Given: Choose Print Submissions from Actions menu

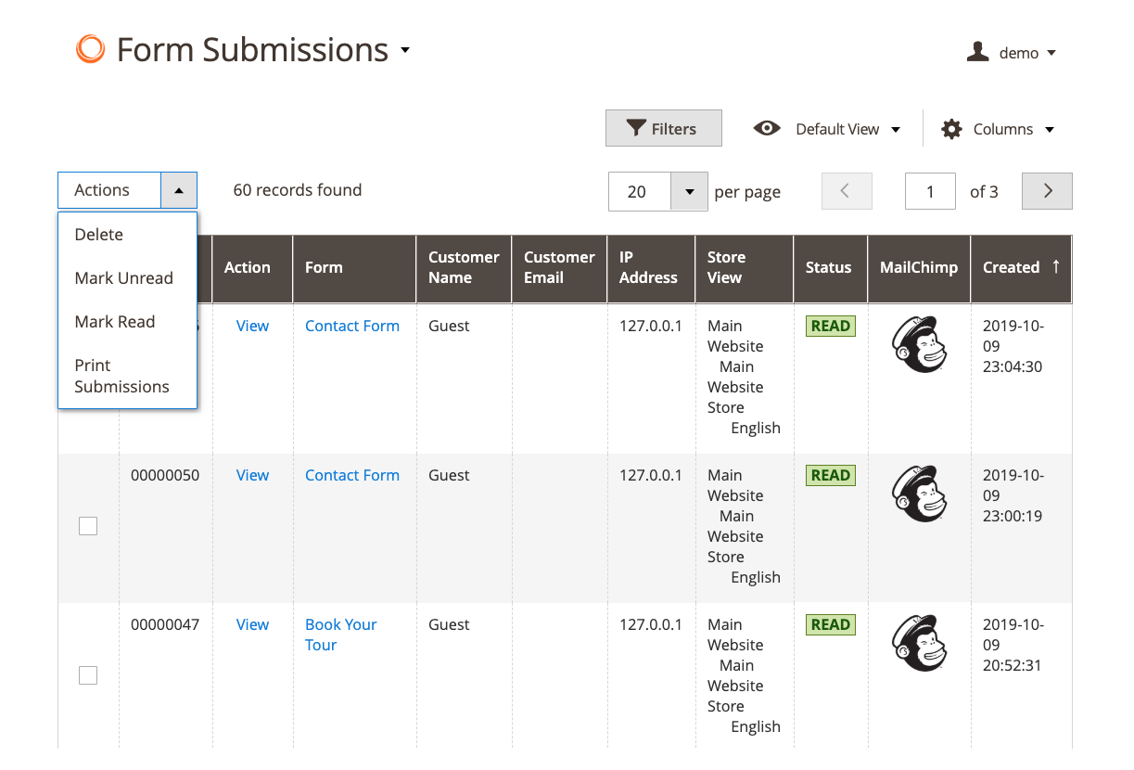Looking at the screenshot, I should [x=121, y=376].
